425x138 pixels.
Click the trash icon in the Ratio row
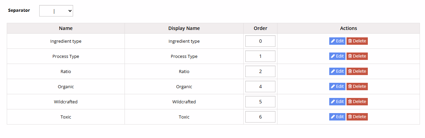(350, 71)
